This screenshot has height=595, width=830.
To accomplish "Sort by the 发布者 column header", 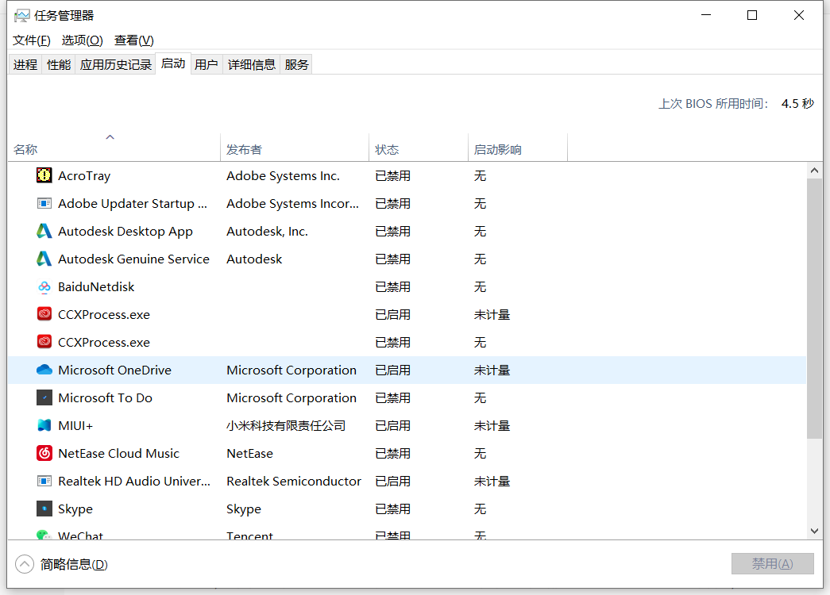I will coord(295,148).
